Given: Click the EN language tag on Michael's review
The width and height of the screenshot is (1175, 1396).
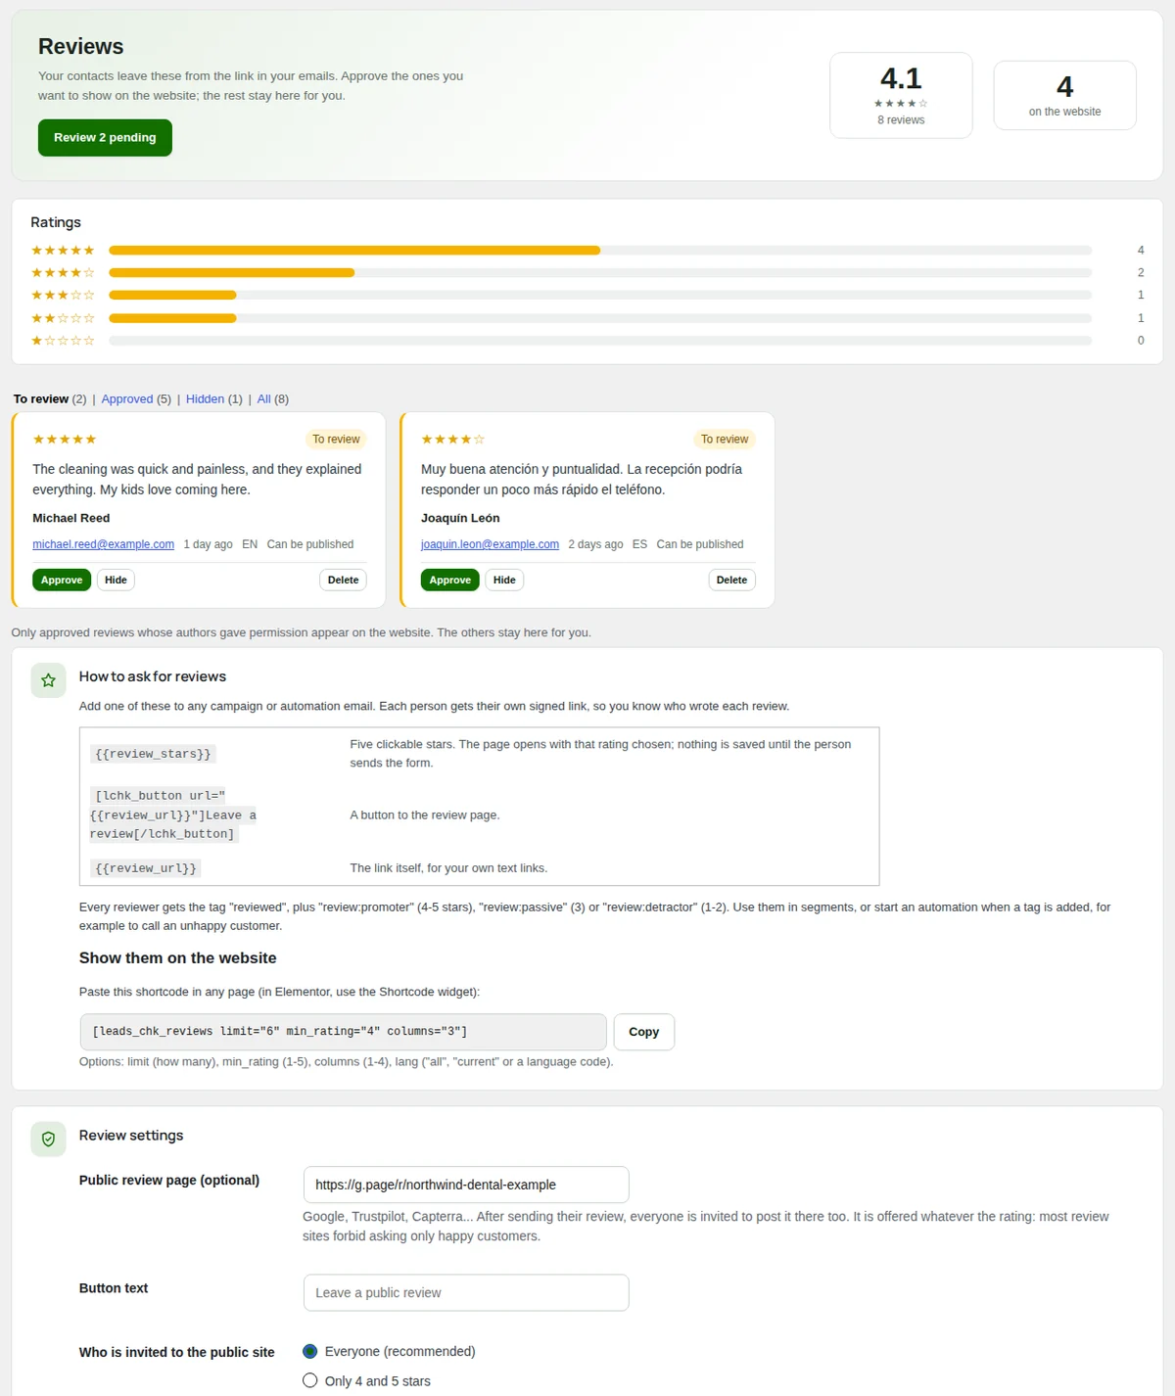Looking at the screenshot, I should point(250,544).
